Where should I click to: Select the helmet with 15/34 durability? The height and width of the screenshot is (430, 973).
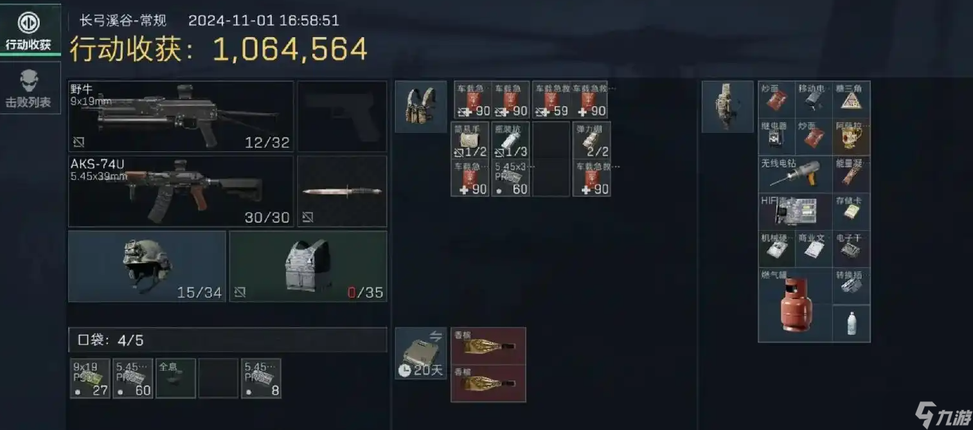point(147,266)
